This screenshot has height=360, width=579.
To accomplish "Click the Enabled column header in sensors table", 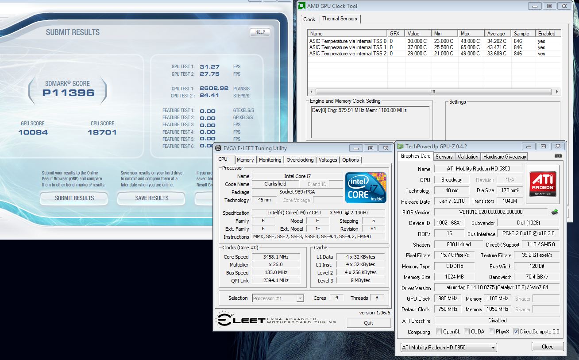I will (x=548, y=34).
